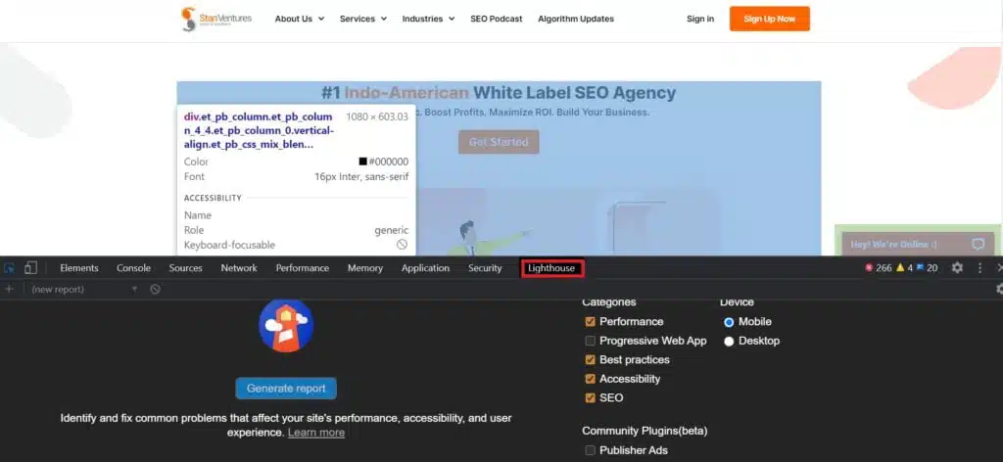This screenshot has width=1003, height=462.
Task: Select the Mobile device radio button
Action: (x=729, y=322)
